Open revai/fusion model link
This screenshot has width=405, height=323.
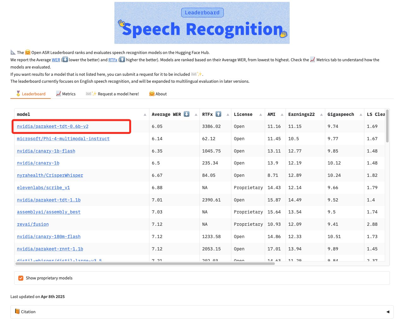(33, 224)
